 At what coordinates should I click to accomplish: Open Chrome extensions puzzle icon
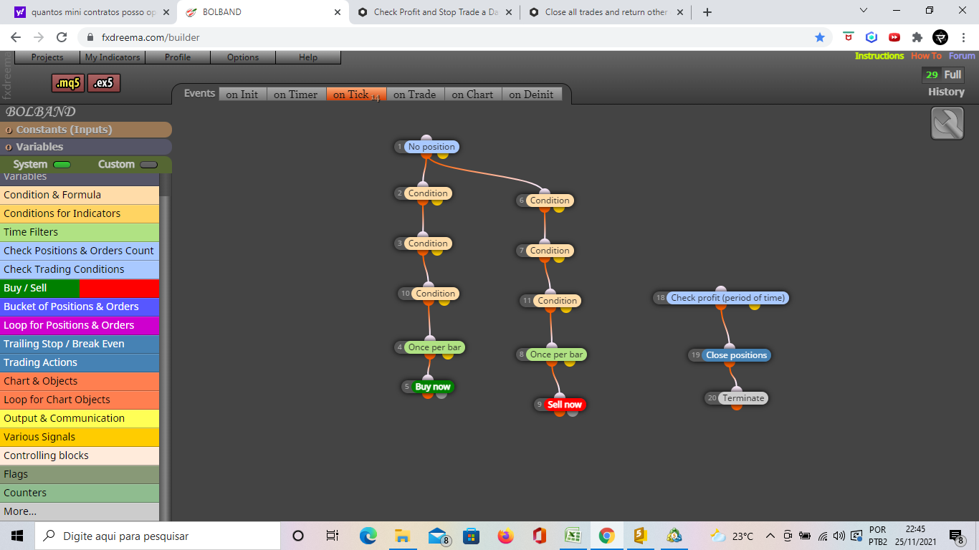(x=917, y=37)
